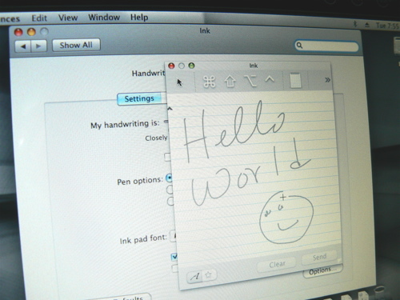
Task: Open the Settings tab
Action: click(x=139, y=98)
